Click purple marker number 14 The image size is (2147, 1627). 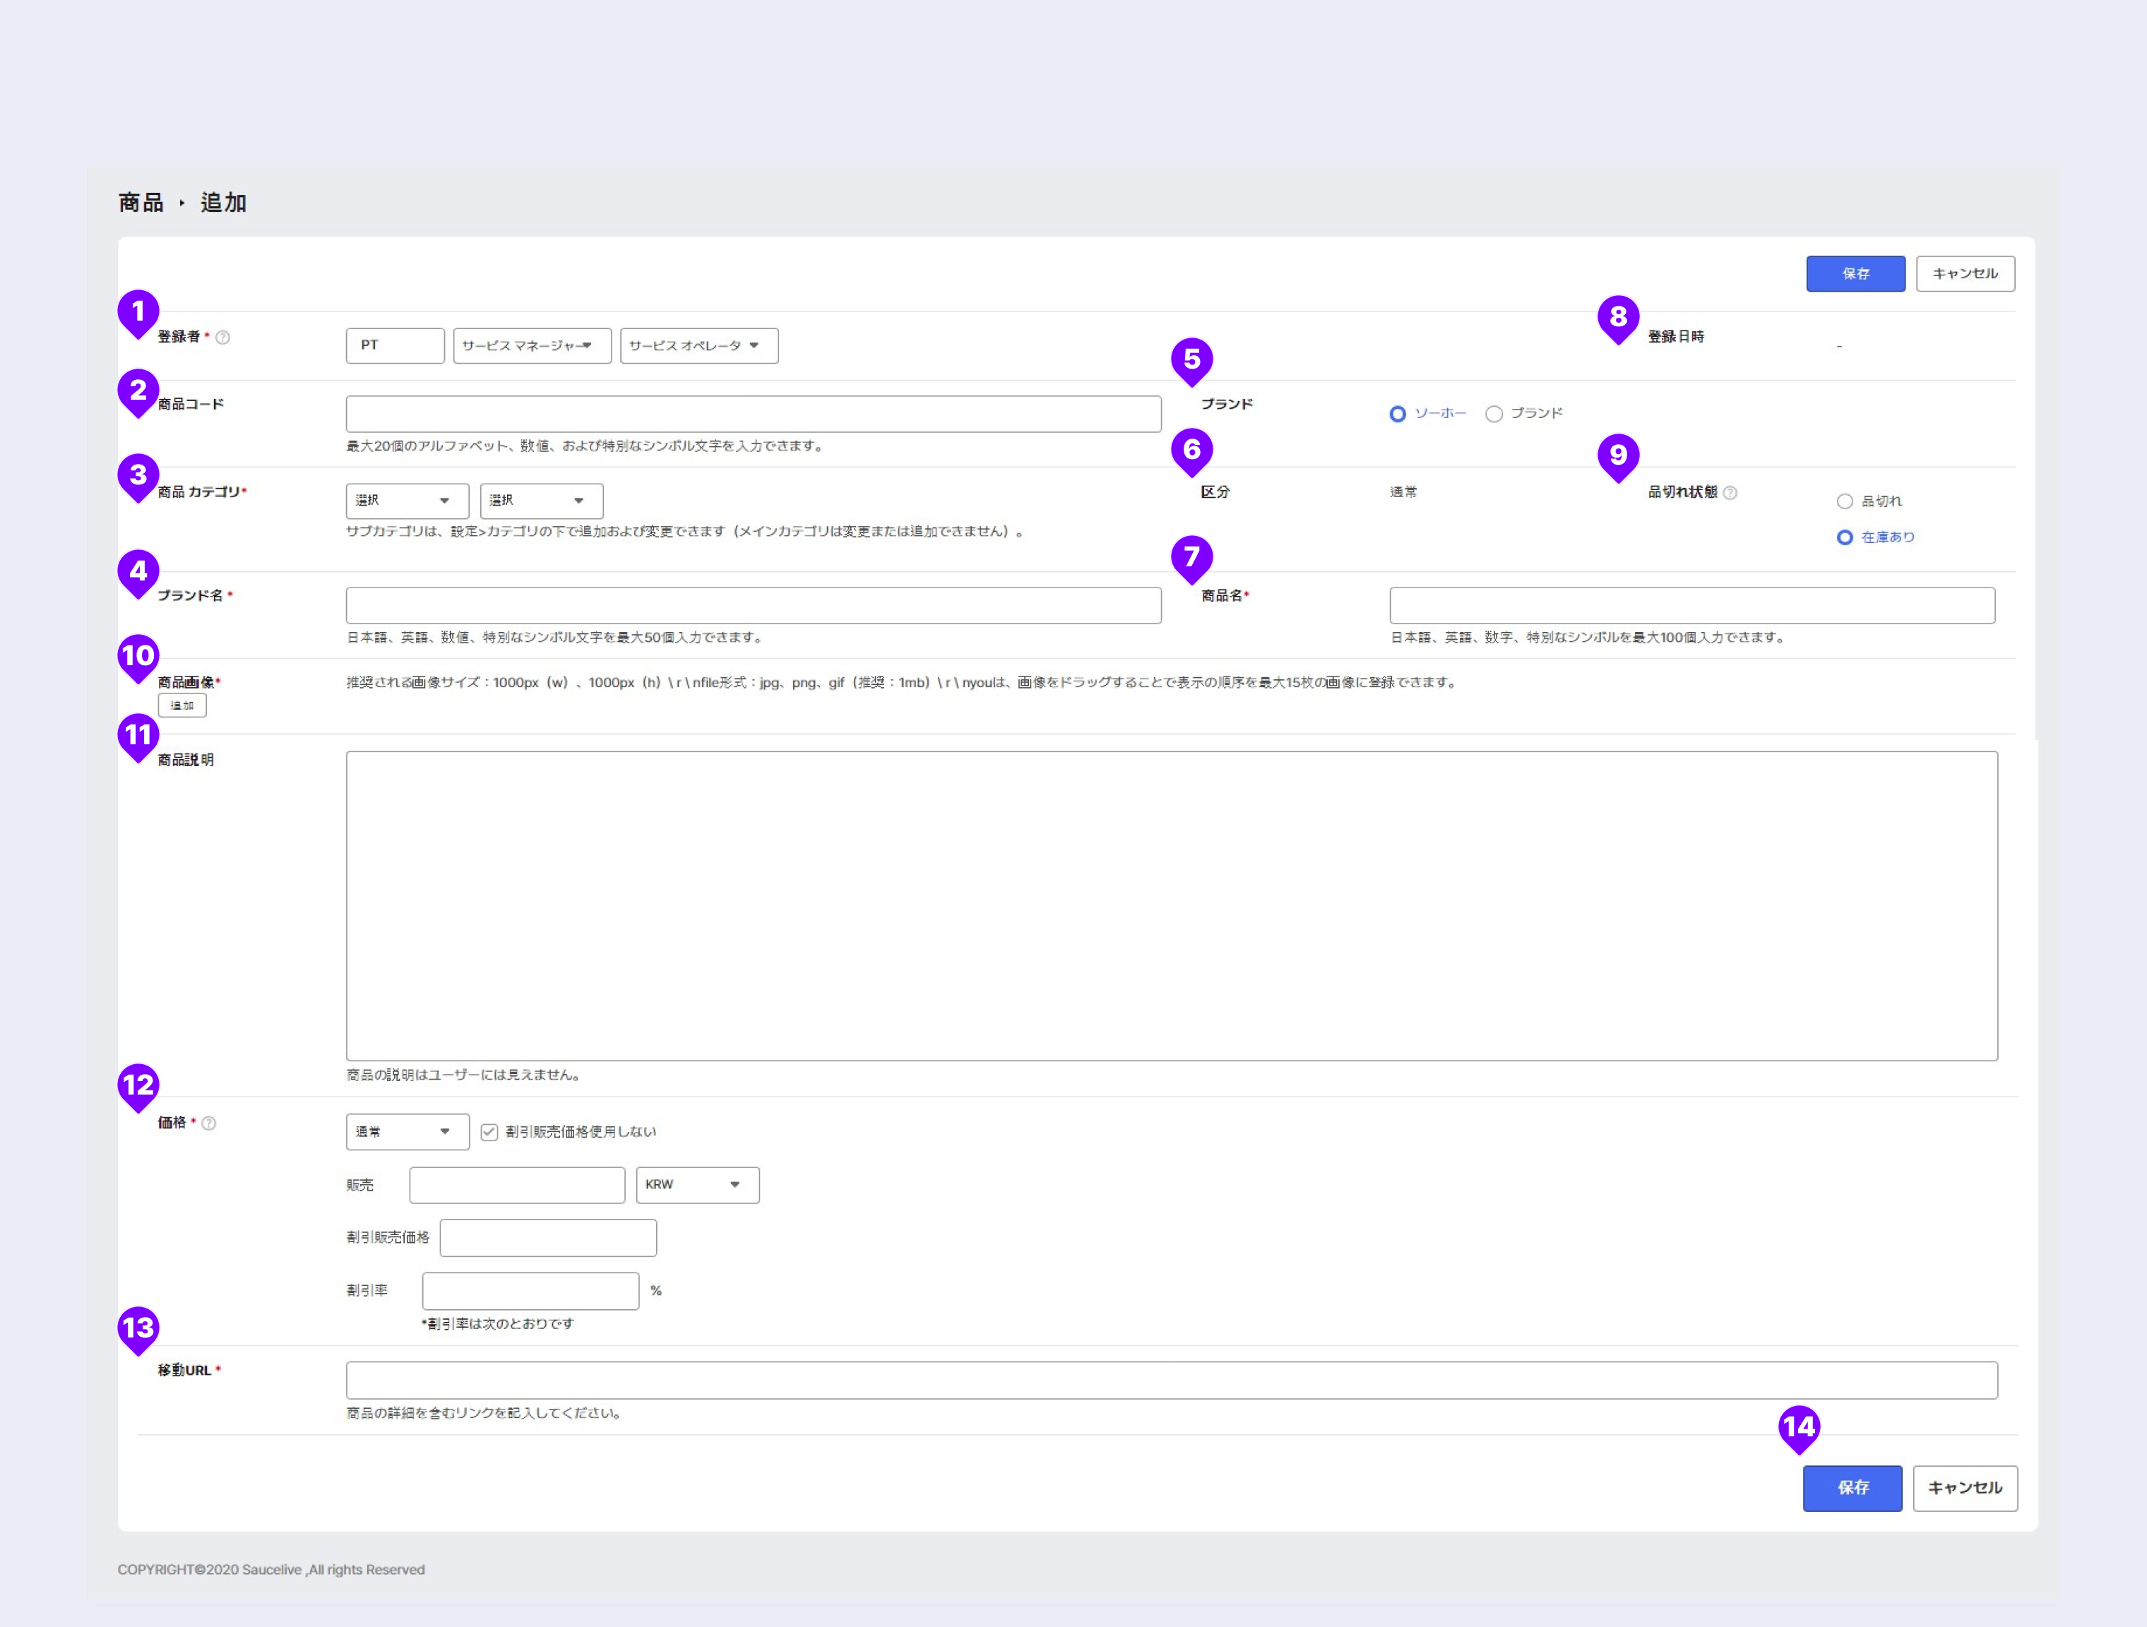tap(1799, 1427)
